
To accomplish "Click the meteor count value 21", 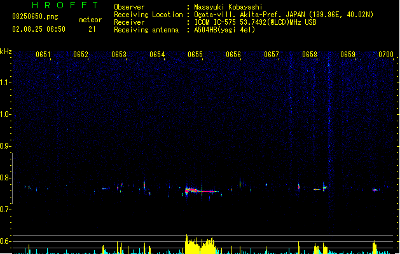I will 92,29.
